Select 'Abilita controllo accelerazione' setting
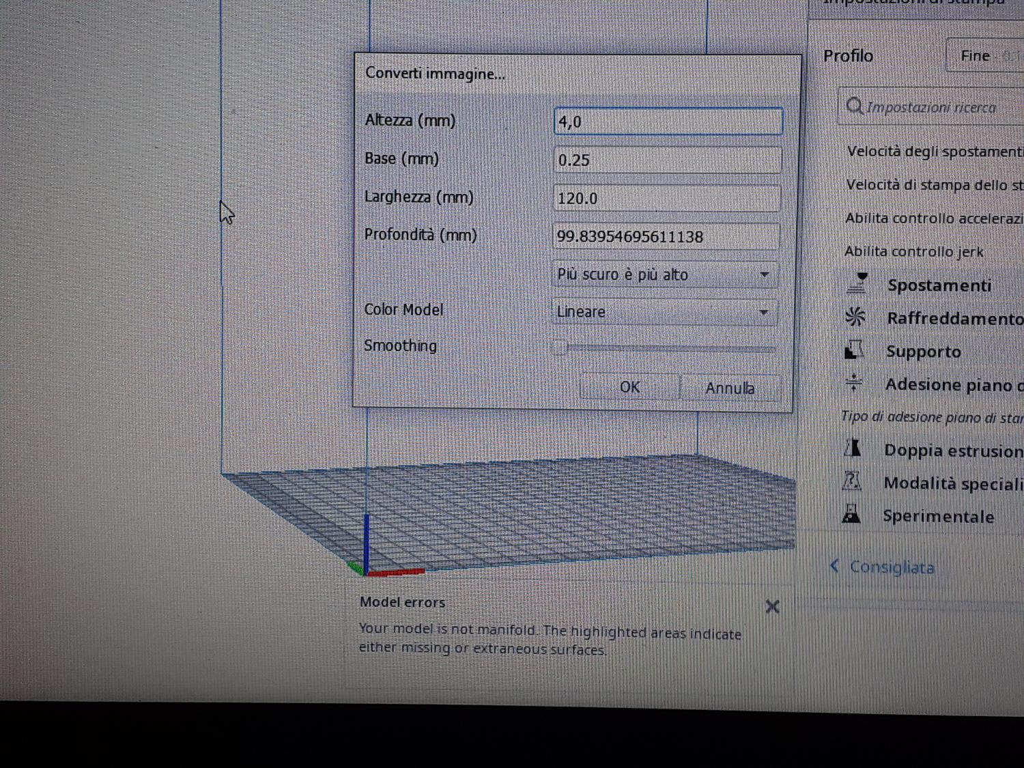This screenshot has width=1024, height=768. pos(934,218)
